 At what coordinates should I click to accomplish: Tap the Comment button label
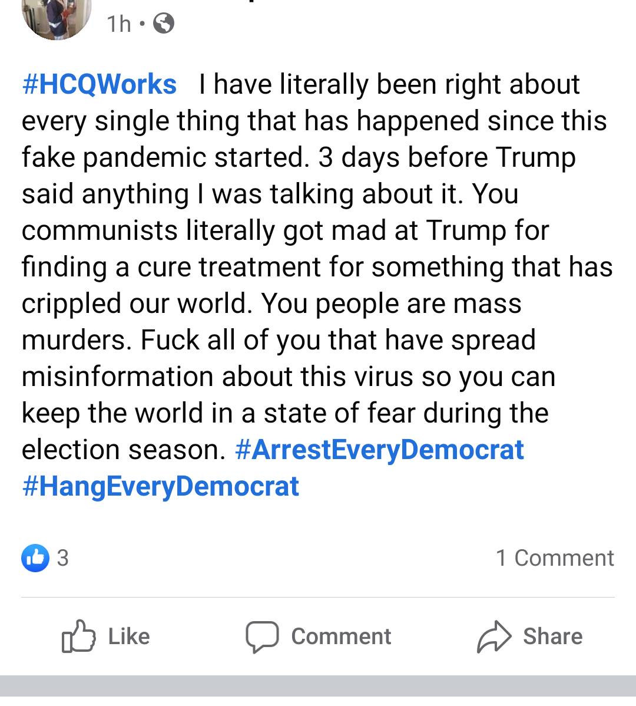click(x=341, y=636)
